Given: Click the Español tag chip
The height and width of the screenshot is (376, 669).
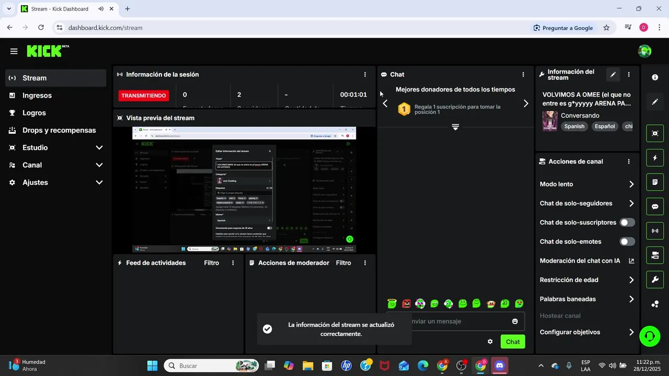Looking at the screenshot, I should click(x=605, y=126).
